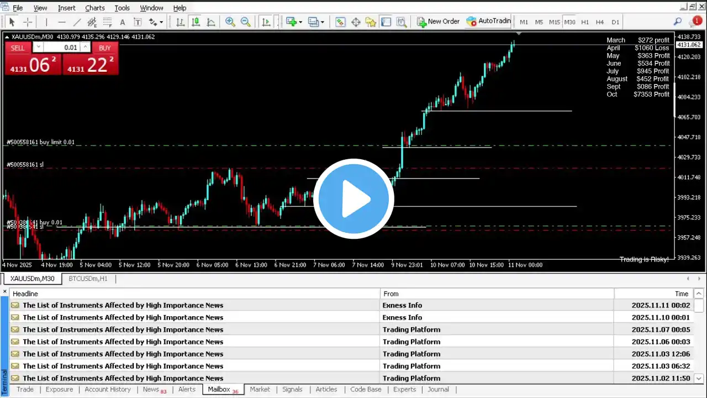
Task: Switch timeframe to H4
Action: pyautogui.click(x=600, y=22)
